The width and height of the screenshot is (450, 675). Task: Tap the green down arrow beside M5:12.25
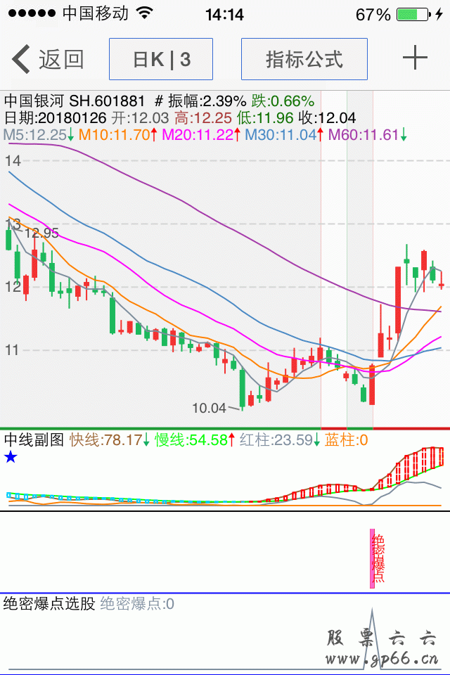coord(71,135)
